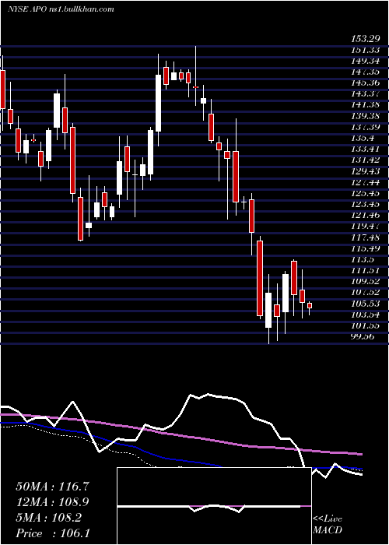Click the 12MA : 108.9 reading
Screen dimensions: 389x545
tap(52, 502)
